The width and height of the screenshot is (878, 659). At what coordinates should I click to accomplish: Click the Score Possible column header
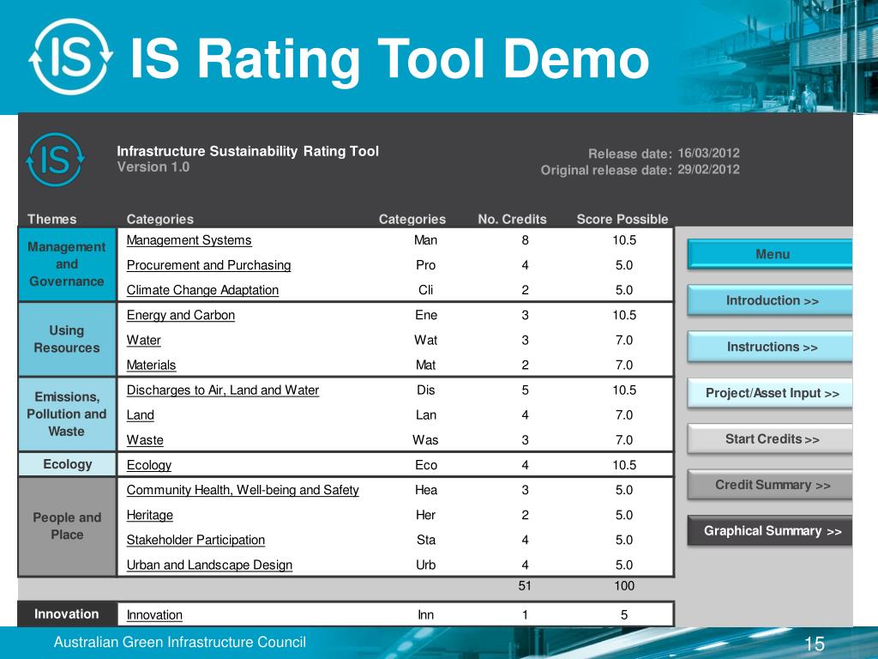(x=622, y=219)
